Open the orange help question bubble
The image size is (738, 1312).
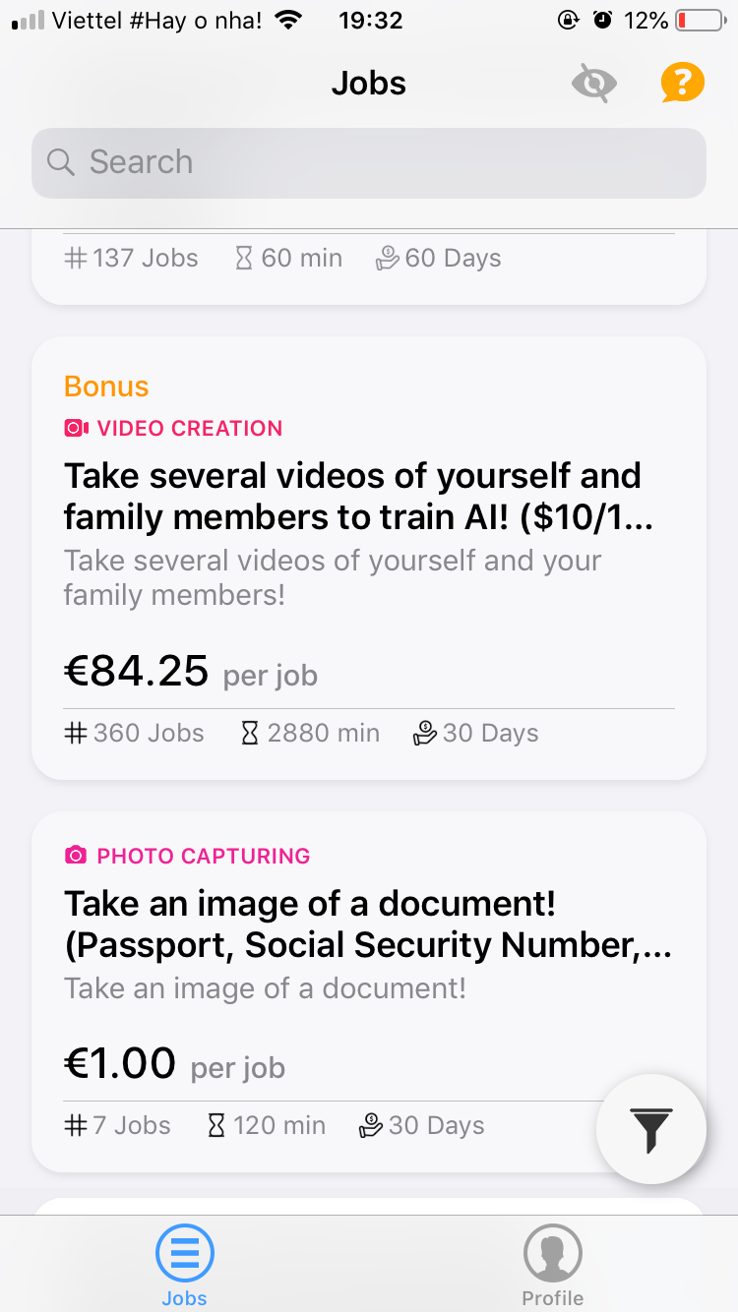(x=682, y=83)
